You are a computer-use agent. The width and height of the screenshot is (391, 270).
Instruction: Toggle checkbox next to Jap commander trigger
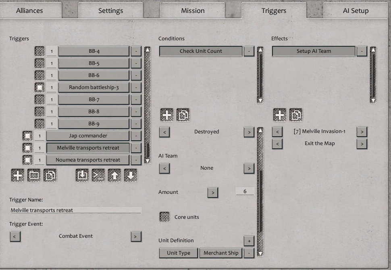27,136
